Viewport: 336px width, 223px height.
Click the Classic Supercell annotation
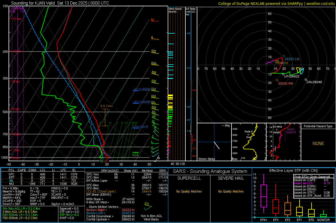(291, 131)
